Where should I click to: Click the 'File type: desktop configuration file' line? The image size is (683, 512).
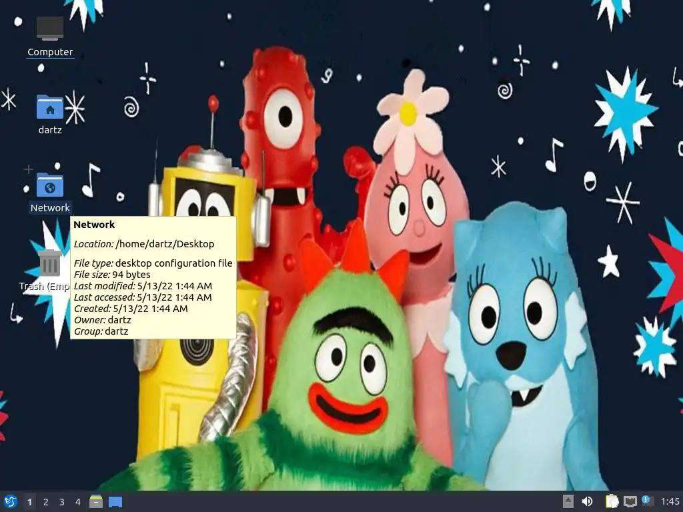point(153,263)
